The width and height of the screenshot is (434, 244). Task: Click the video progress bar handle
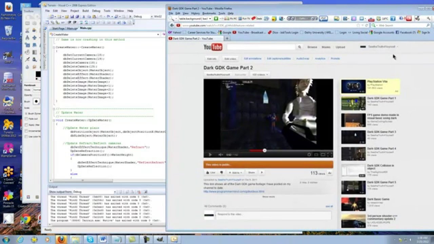[264, 150]
